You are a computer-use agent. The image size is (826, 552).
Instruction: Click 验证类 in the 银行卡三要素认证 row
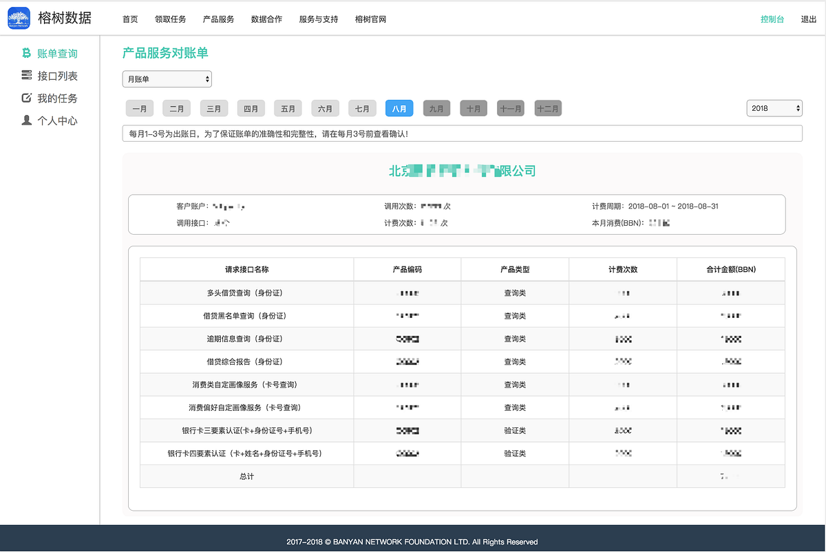(x=515, y=430)
